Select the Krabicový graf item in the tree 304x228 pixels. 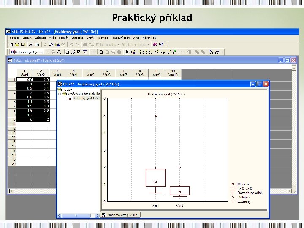coord(86,98)
